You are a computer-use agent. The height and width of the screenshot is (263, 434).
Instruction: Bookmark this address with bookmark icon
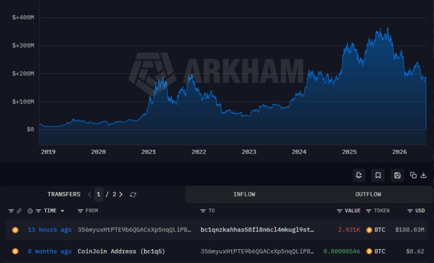[x=378, y=175]
